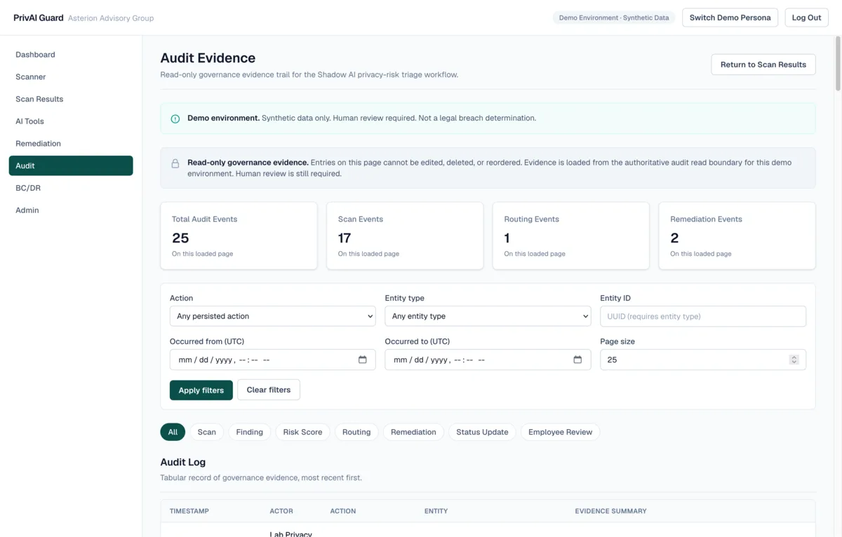
Task: Open calendar picker in Occurred to field
Action: 577,360
